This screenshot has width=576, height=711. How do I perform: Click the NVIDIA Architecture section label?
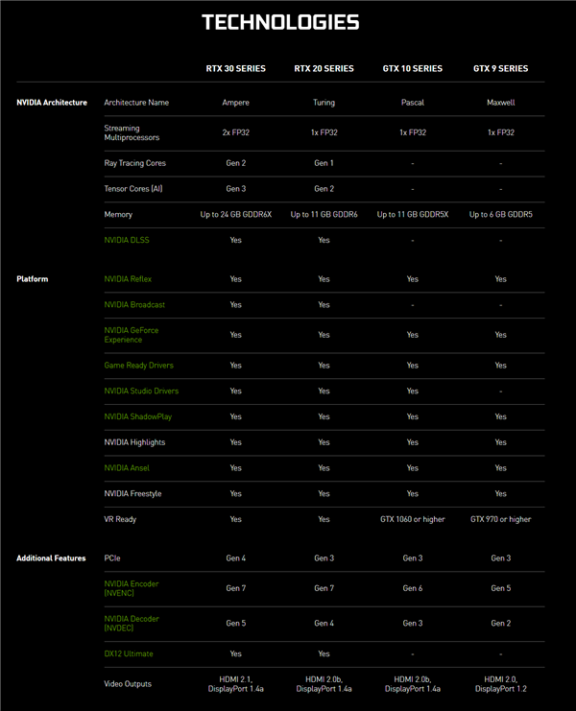pos(52,103)
